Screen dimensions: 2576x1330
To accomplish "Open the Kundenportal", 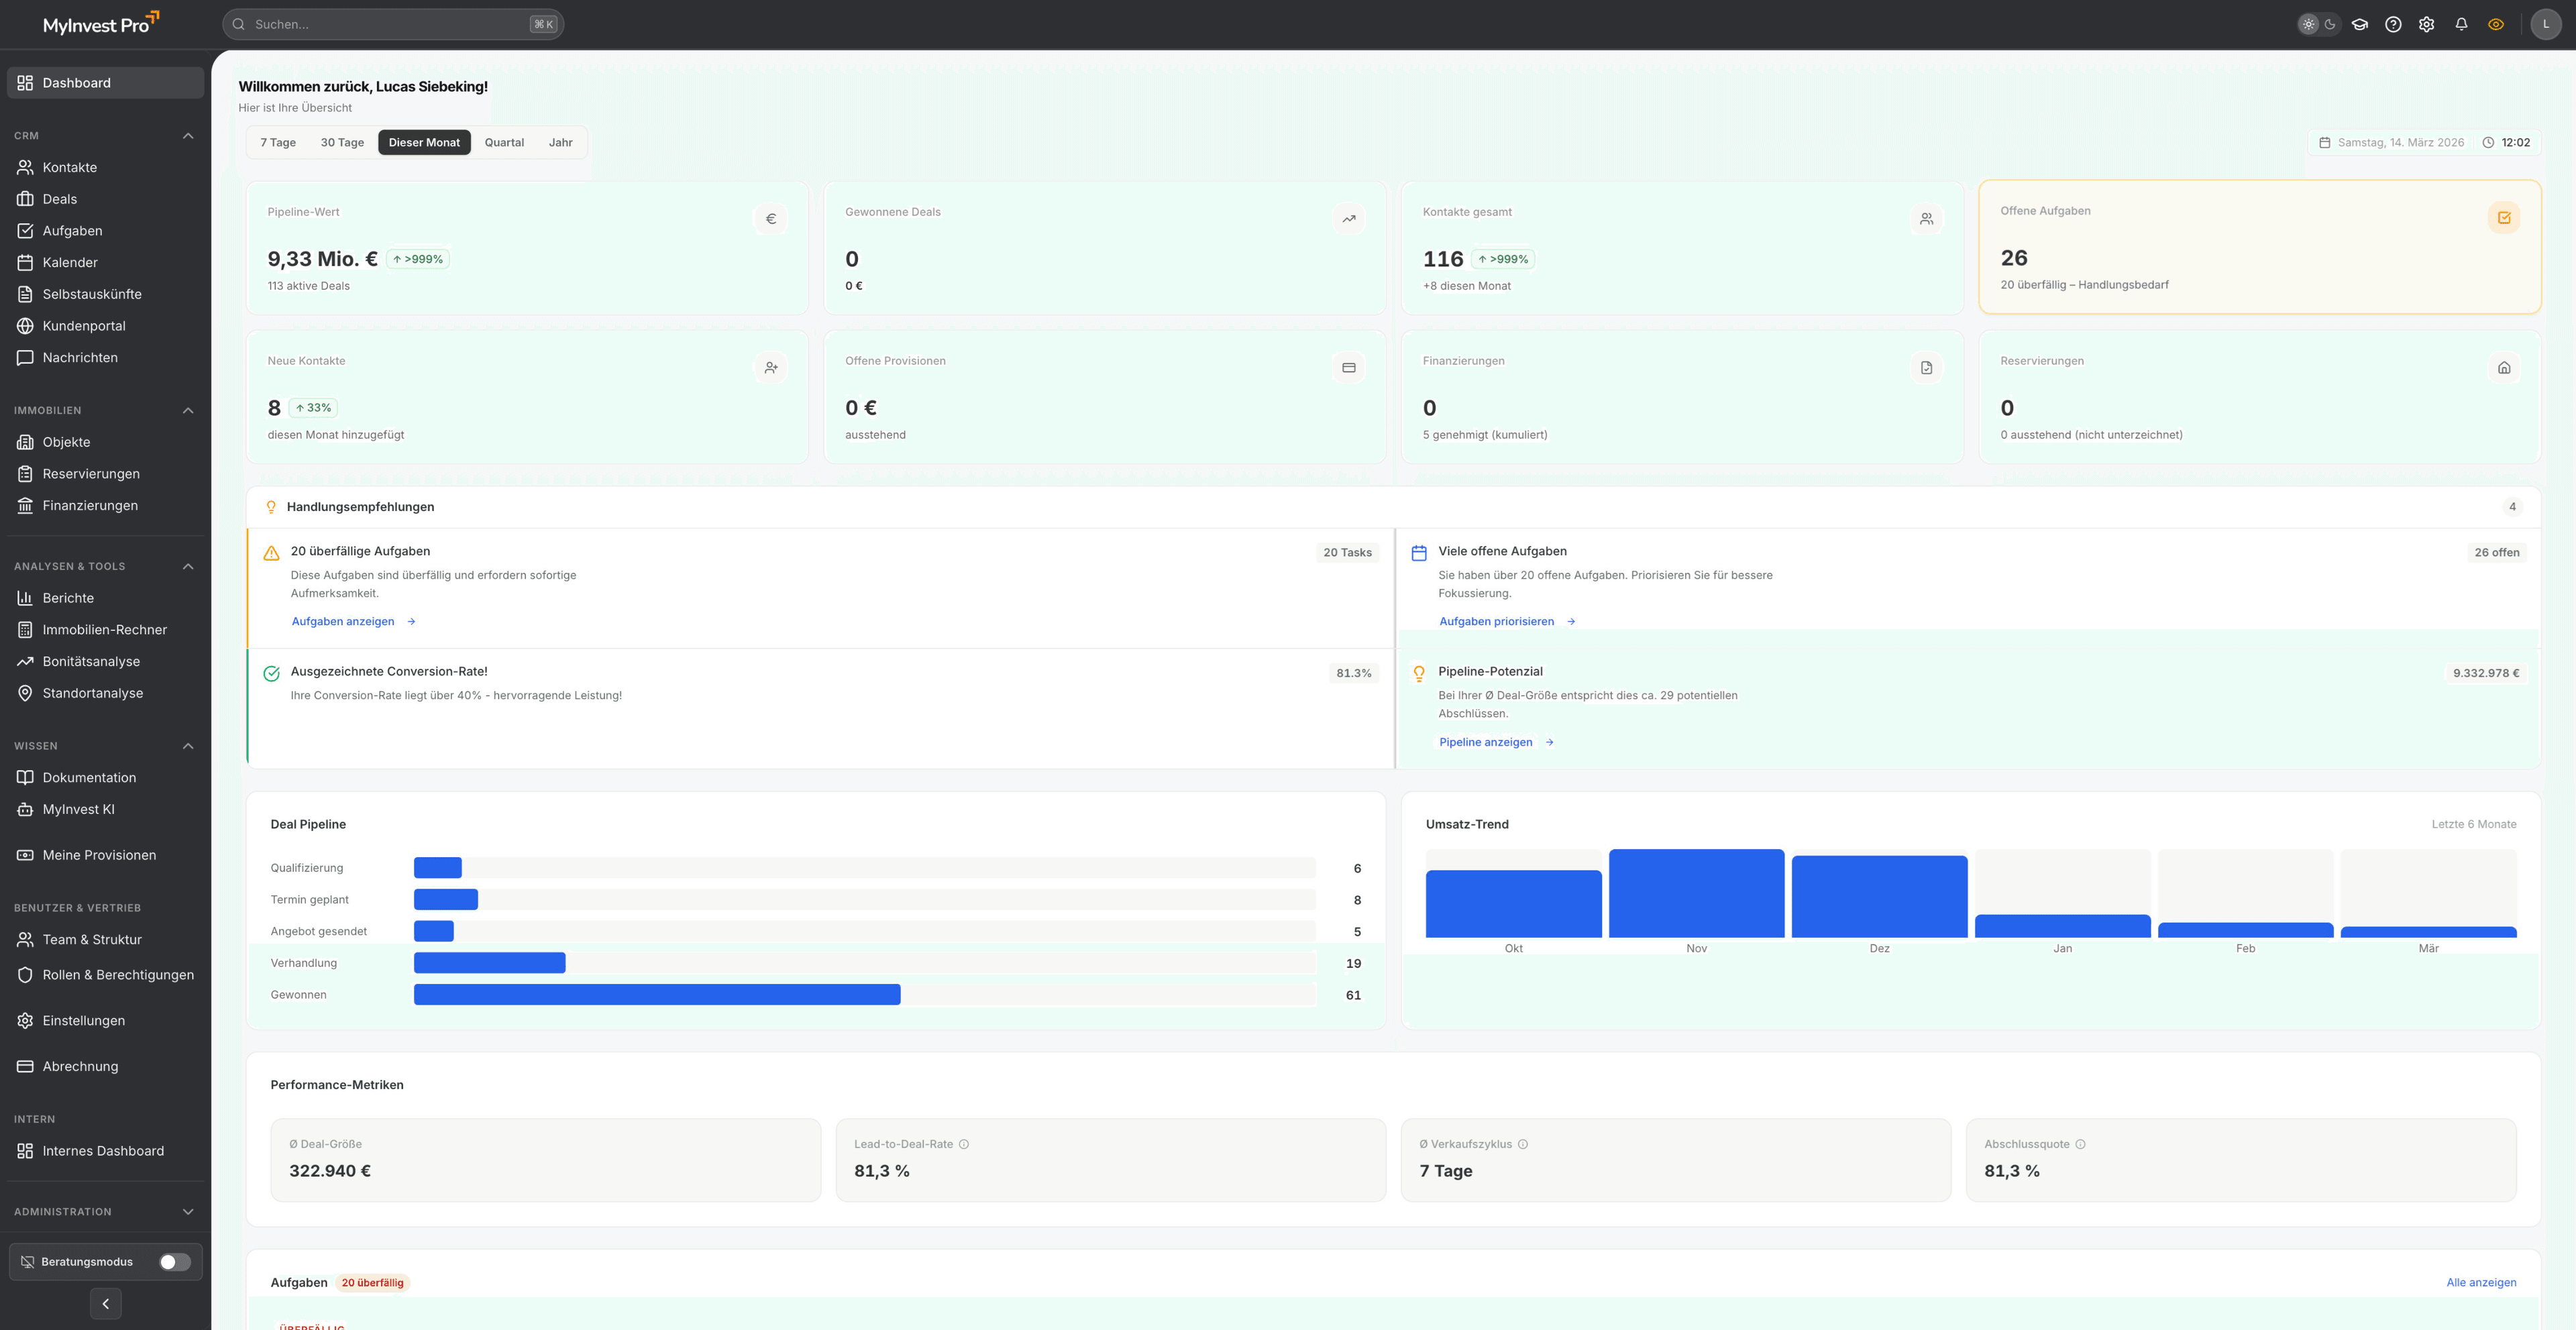I will [x=84, y=325].
